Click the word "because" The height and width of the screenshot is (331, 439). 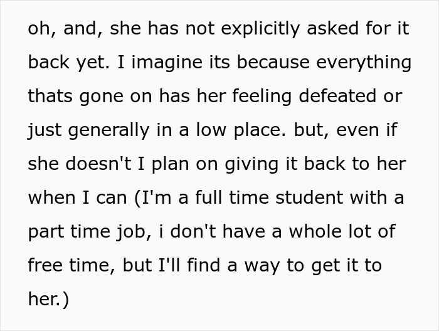tap(264, 63)
